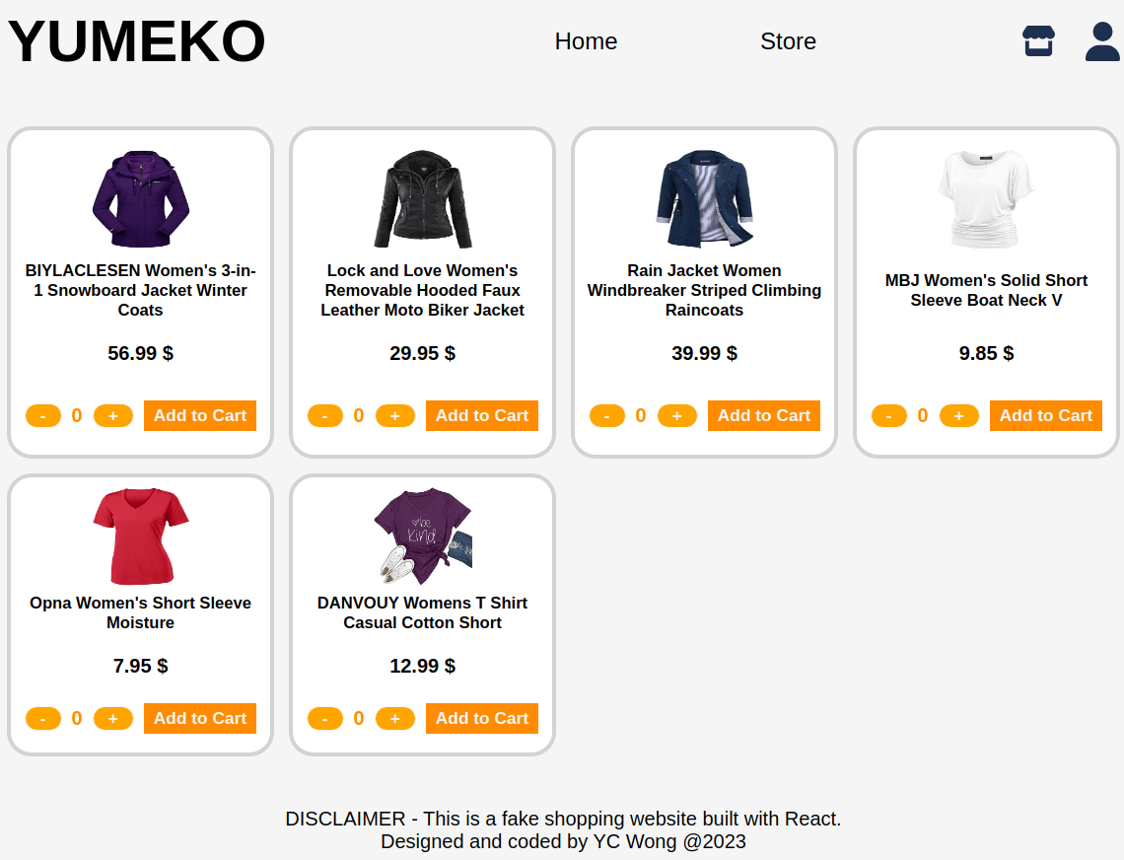The height and width of the screenshot is (860, 1124).
Task: Increase quantity of Opna Short Sleeve shirt
Action: pyautogui.click(x=113, y=719)
